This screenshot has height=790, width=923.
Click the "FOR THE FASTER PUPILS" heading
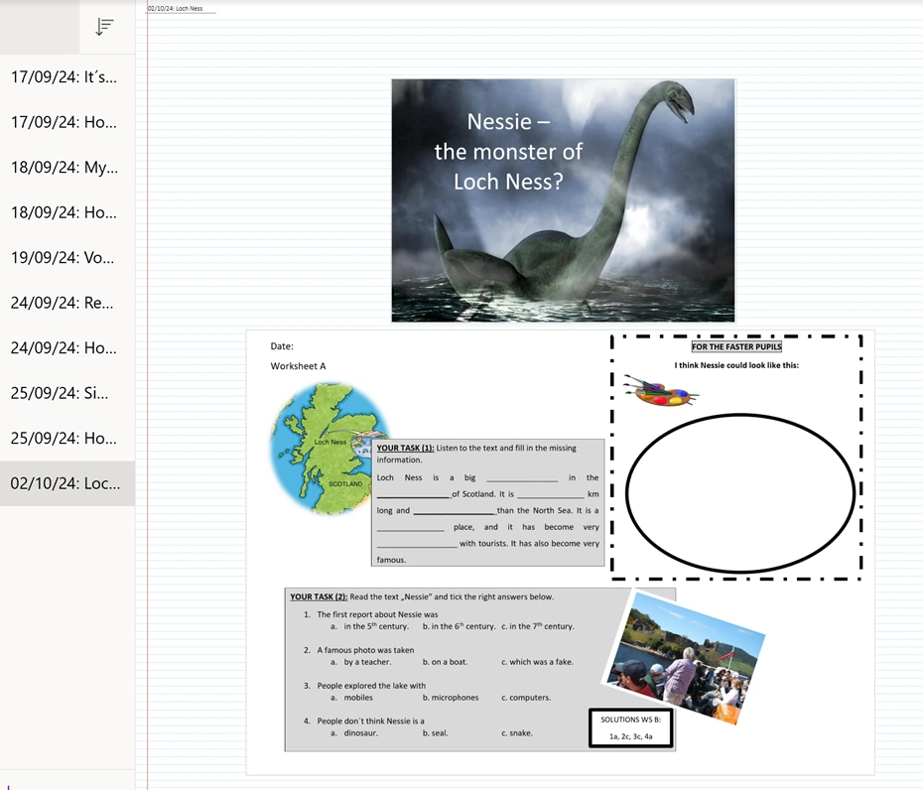(736, 347)
